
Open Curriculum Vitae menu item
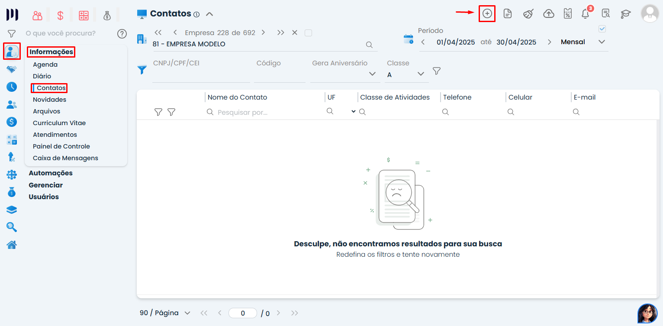59,123
